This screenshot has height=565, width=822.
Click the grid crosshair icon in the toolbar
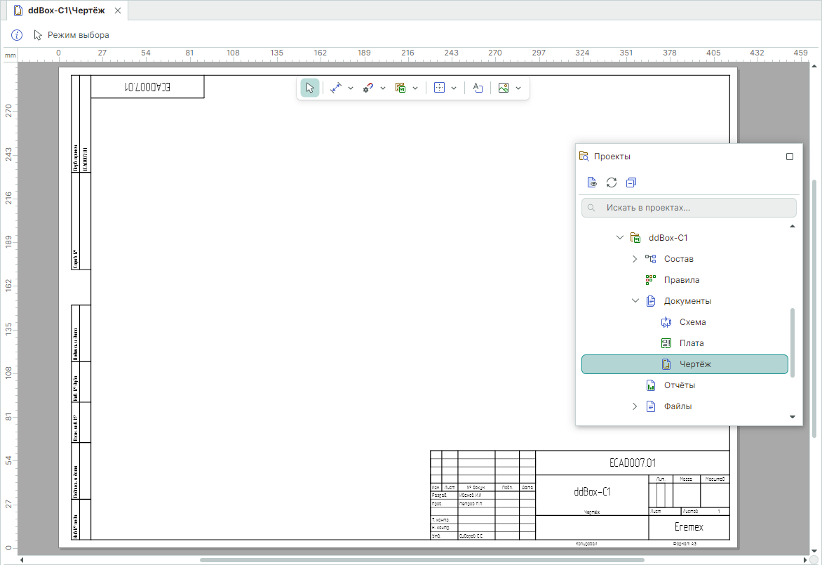point(440,88)
